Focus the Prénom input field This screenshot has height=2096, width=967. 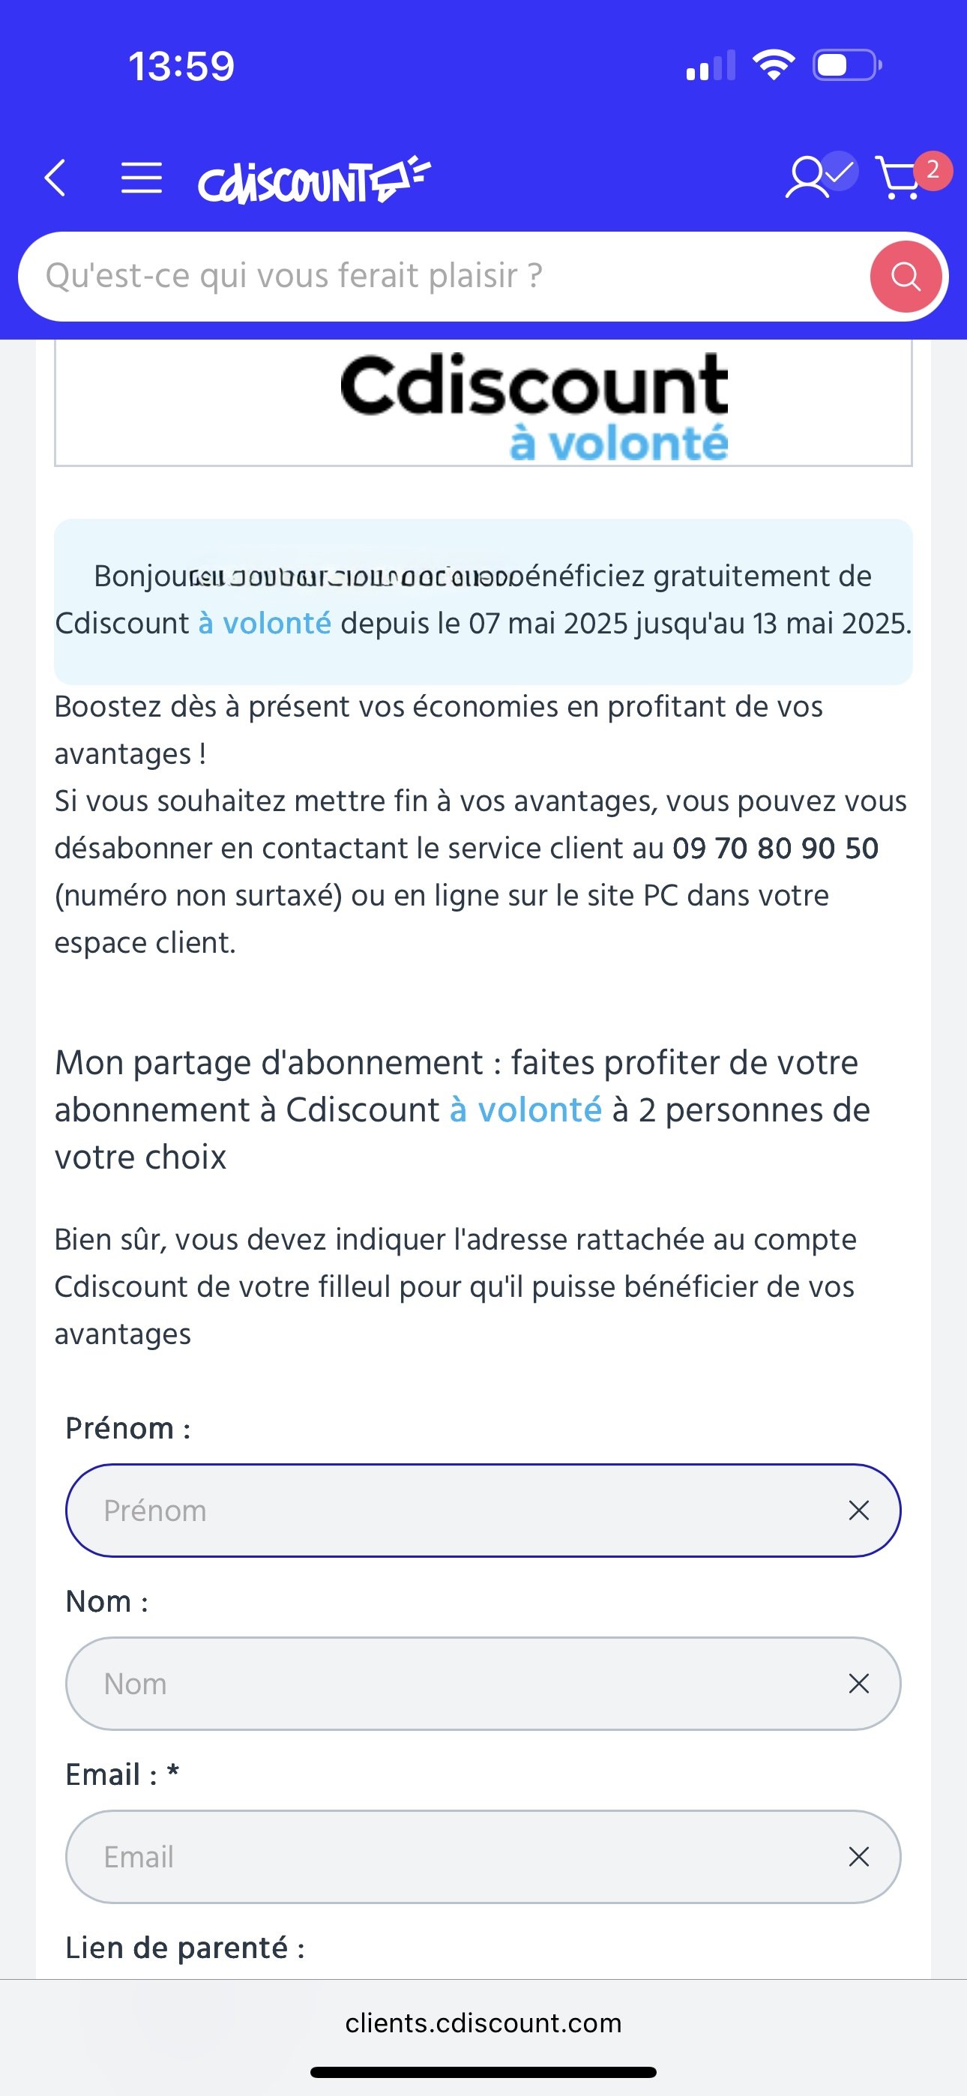tap(483, 1511)
